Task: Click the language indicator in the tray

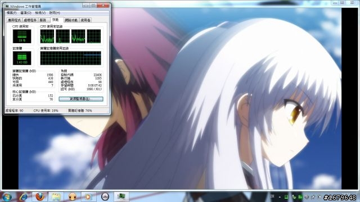Action: [272, 196]
